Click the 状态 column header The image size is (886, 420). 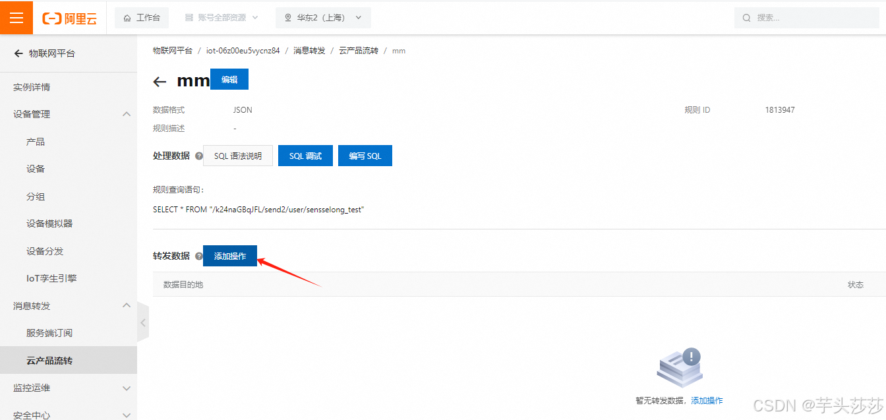click(x=856, y=284)
